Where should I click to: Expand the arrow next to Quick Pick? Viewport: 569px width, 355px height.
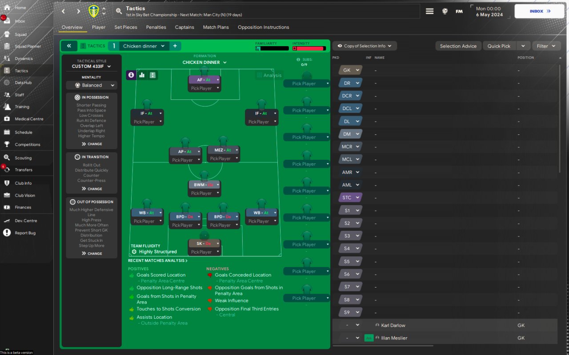click(x=524, y=46)
